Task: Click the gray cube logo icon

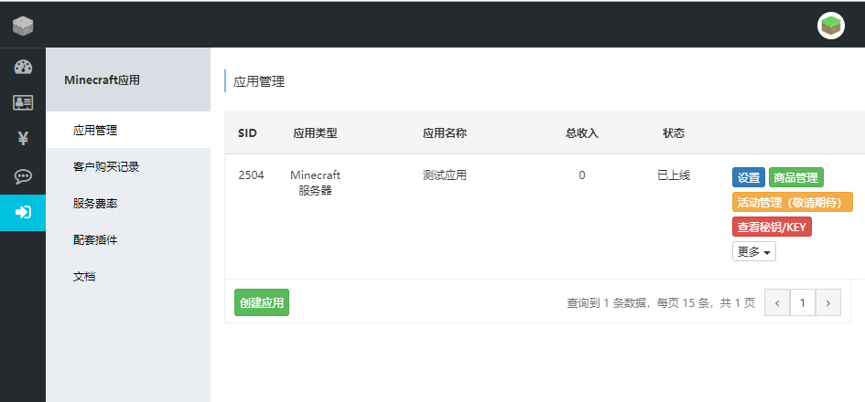Action: pyautogui.click(x=23, y=26)
